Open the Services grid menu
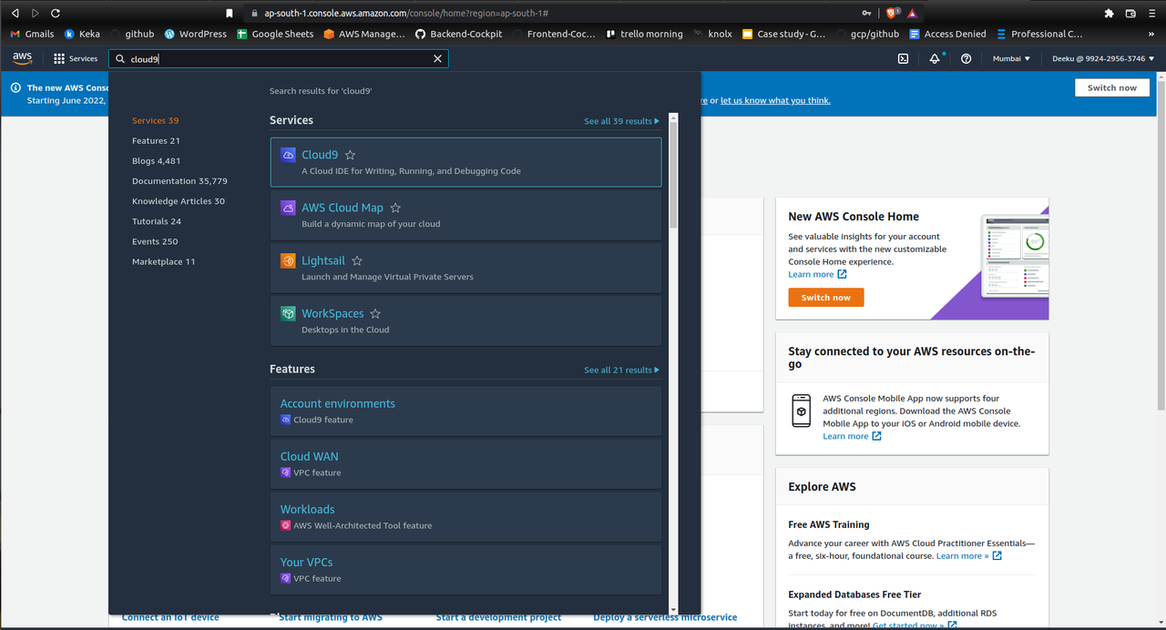 pyautogui.click(x=76, y=58)
